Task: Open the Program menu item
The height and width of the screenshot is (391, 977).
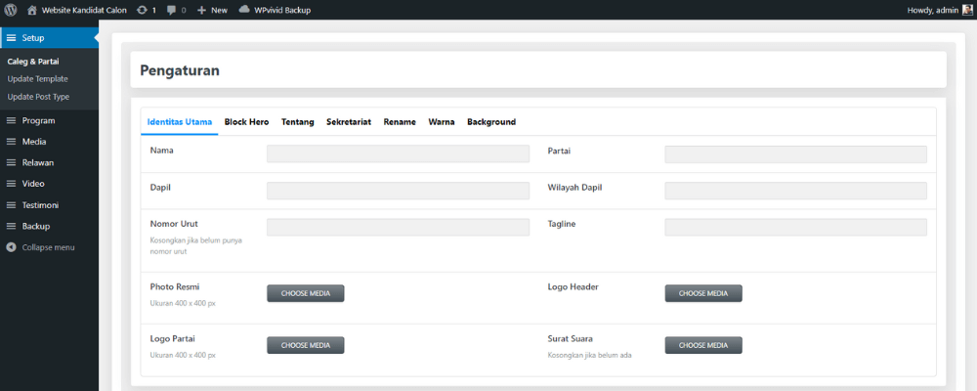Action: [x=38, y=120]
